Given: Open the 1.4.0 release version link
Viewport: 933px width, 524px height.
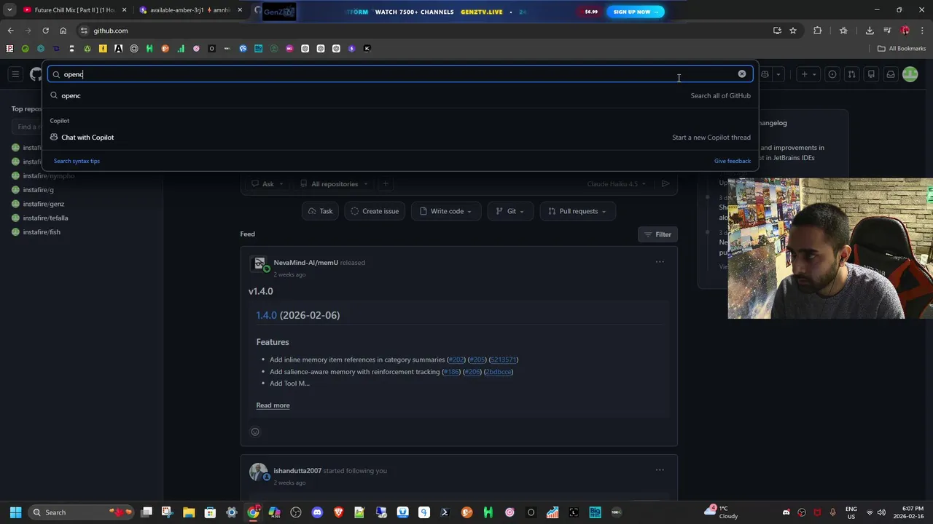Looking at the screenshot, I should click(x=266, y=315).
